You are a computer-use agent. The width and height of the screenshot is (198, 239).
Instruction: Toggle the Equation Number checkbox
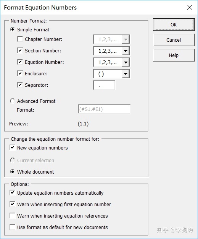(x=20, y=62)
